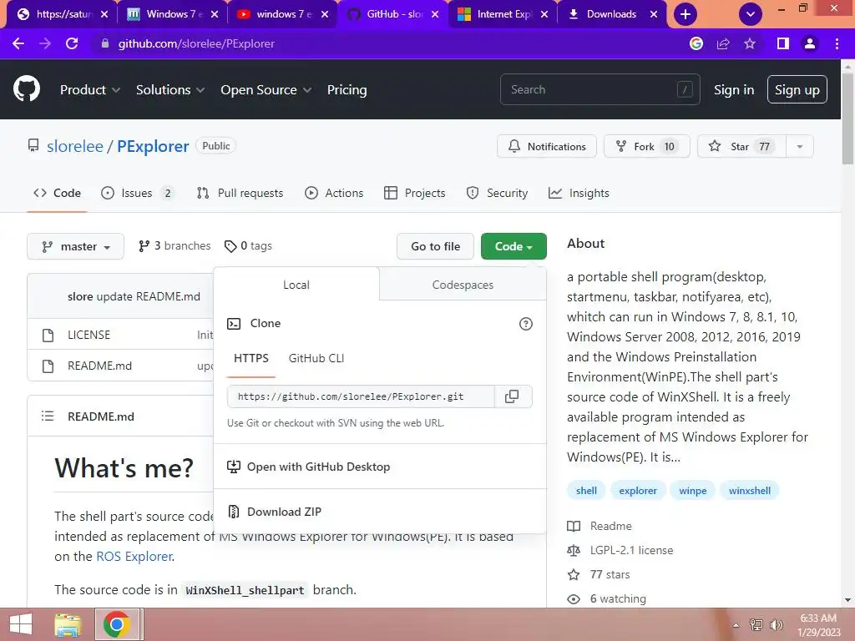Click the explorer topic tag
The height and width of the screenshot is (641, 855).
coord(637,491)
